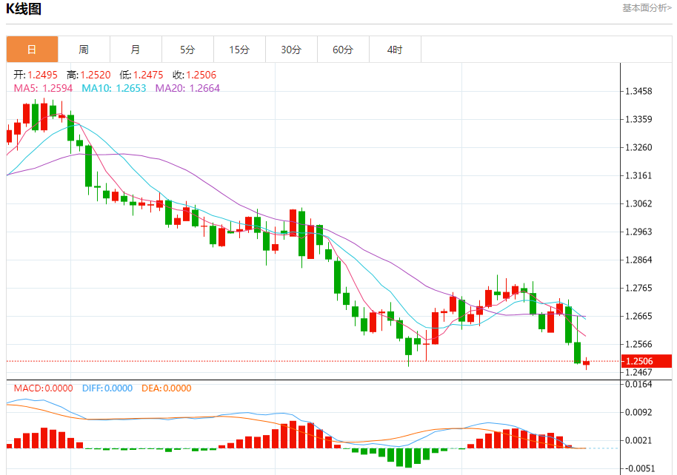Open the 4时 interval tab
Screen dimensions: 677x475
(x=395, y=50)
